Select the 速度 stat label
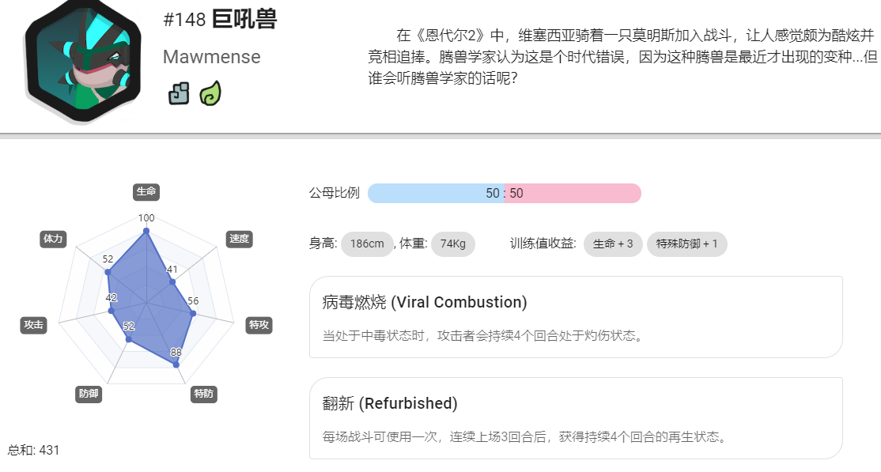The height and width of the screenshot is (472, 881). point(239,239)
